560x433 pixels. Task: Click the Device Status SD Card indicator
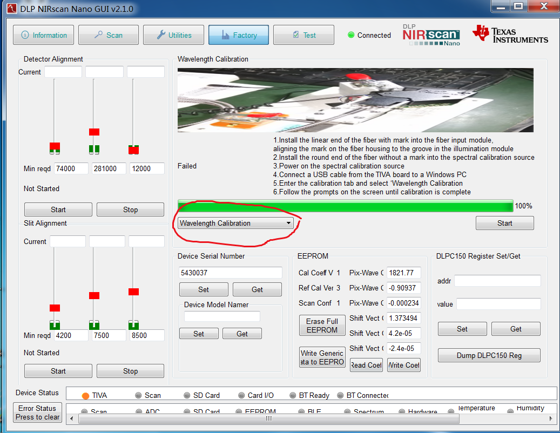[x=187, y=396]
